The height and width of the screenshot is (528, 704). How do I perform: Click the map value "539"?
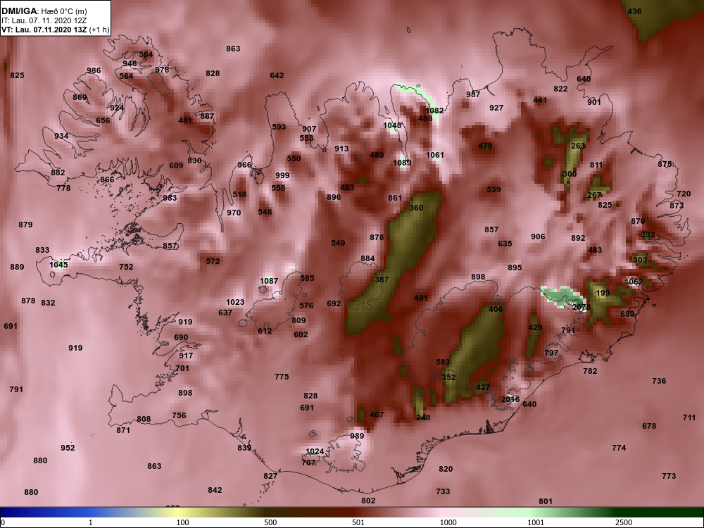pyautogui.click(x=494, y=189)
